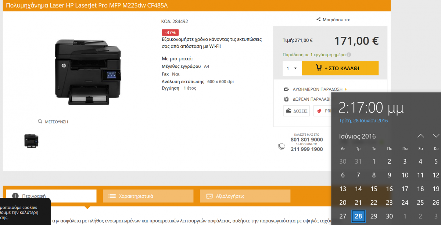Click the list icon on the Χαρακτηριστικά tab
The width and height of the screenshot is (441, 225).
[x=112, y=196]
